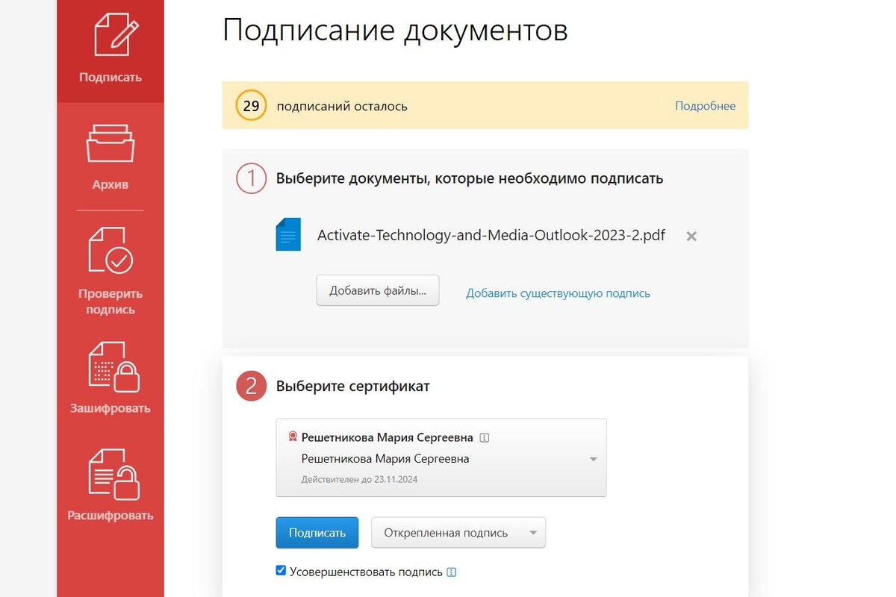Click the blue Подписать button
Viewport: 896px width, 597px height.
click(317, 533)
